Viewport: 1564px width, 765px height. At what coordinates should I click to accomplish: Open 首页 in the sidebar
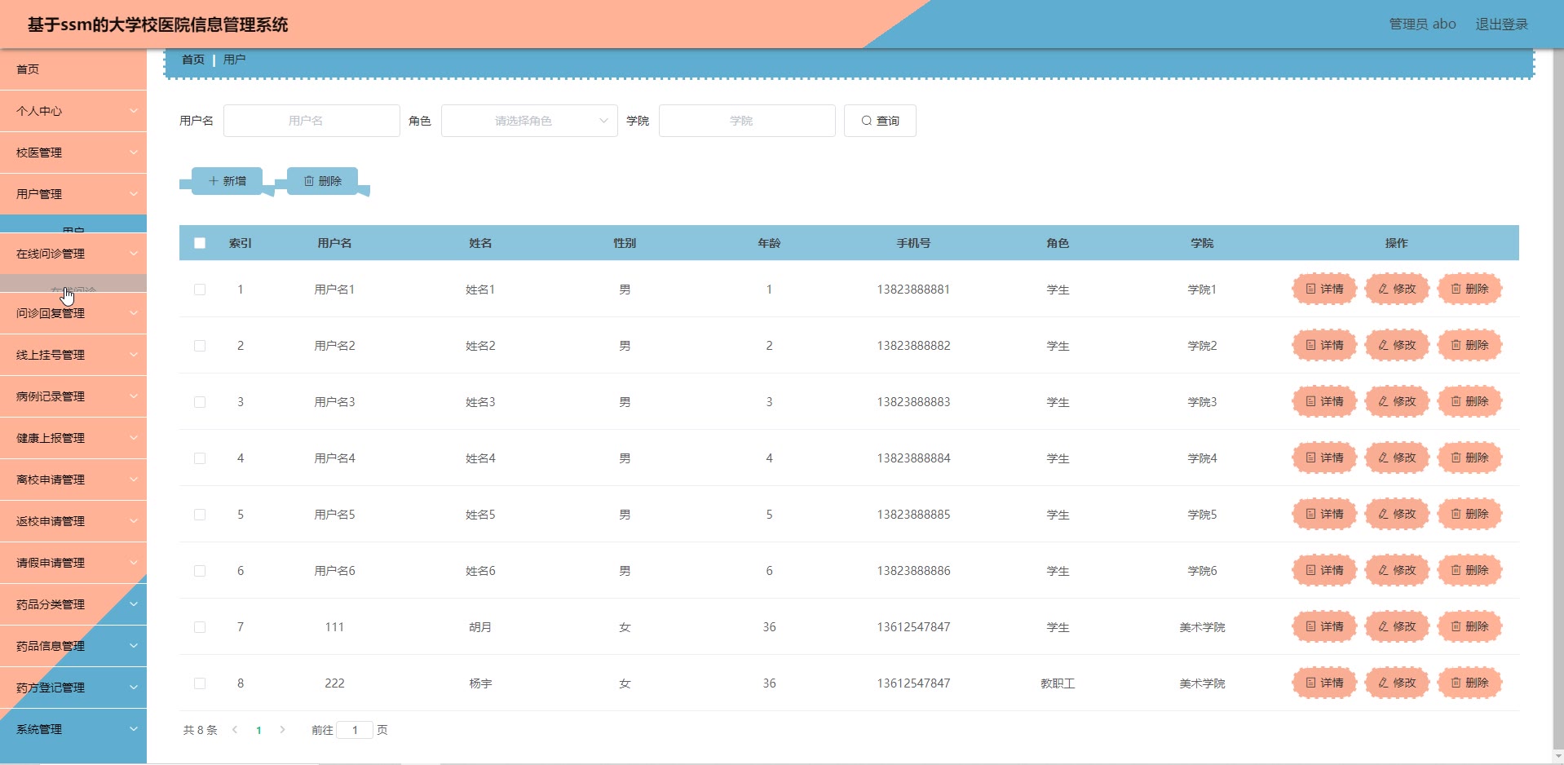pyautogui.click(x=73, y=69)
